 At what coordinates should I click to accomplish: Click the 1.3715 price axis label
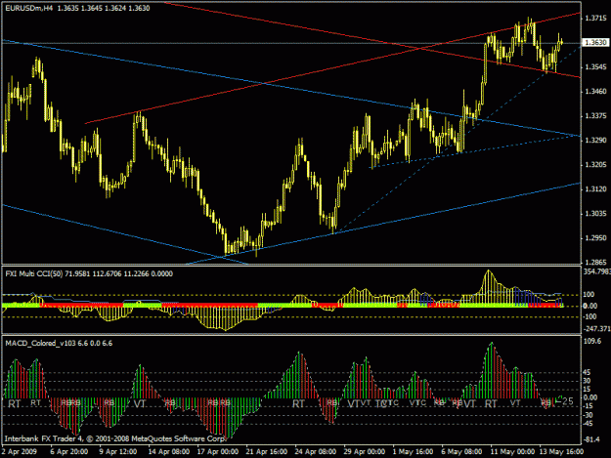coord(595,19)
